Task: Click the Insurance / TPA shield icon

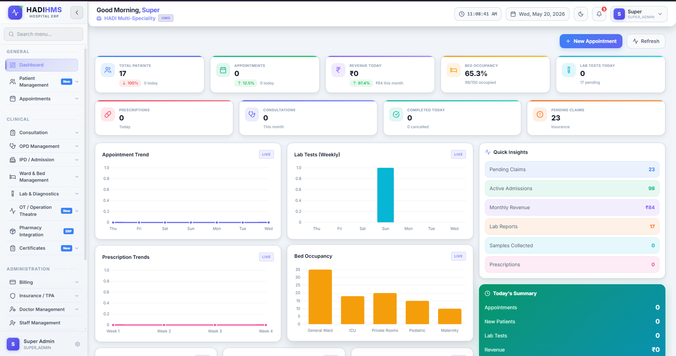Action: (13, 296)
